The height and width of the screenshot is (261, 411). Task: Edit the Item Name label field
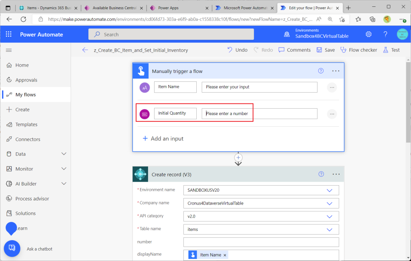click(x=175, y=87)
